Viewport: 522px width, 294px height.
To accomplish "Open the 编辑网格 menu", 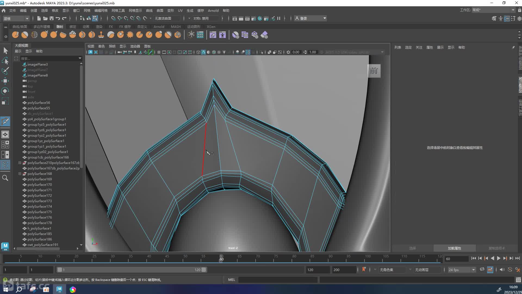I will click(101, 10).
